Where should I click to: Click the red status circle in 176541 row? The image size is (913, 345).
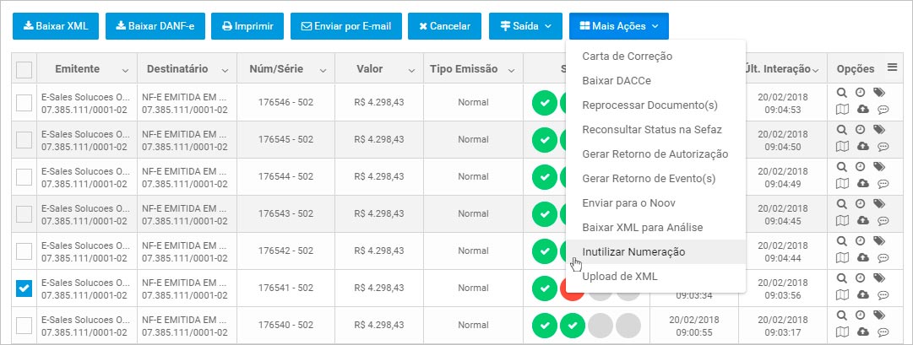(571, 288)
